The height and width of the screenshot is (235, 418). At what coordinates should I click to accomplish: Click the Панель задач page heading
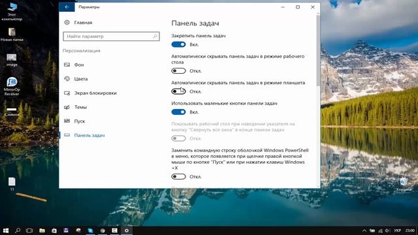(x=195, y=23)
